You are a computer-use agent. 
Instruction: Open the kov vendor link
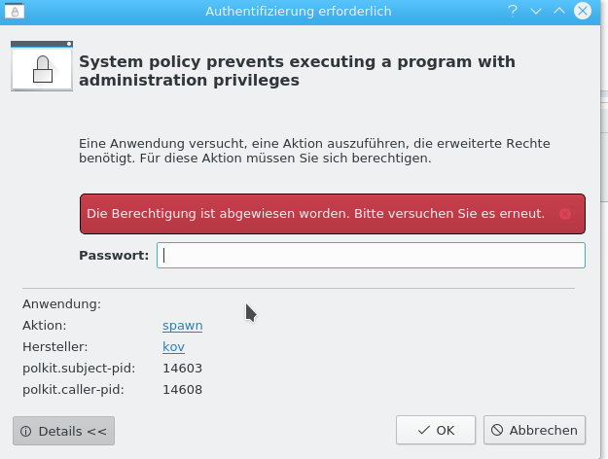click(173, 346)
